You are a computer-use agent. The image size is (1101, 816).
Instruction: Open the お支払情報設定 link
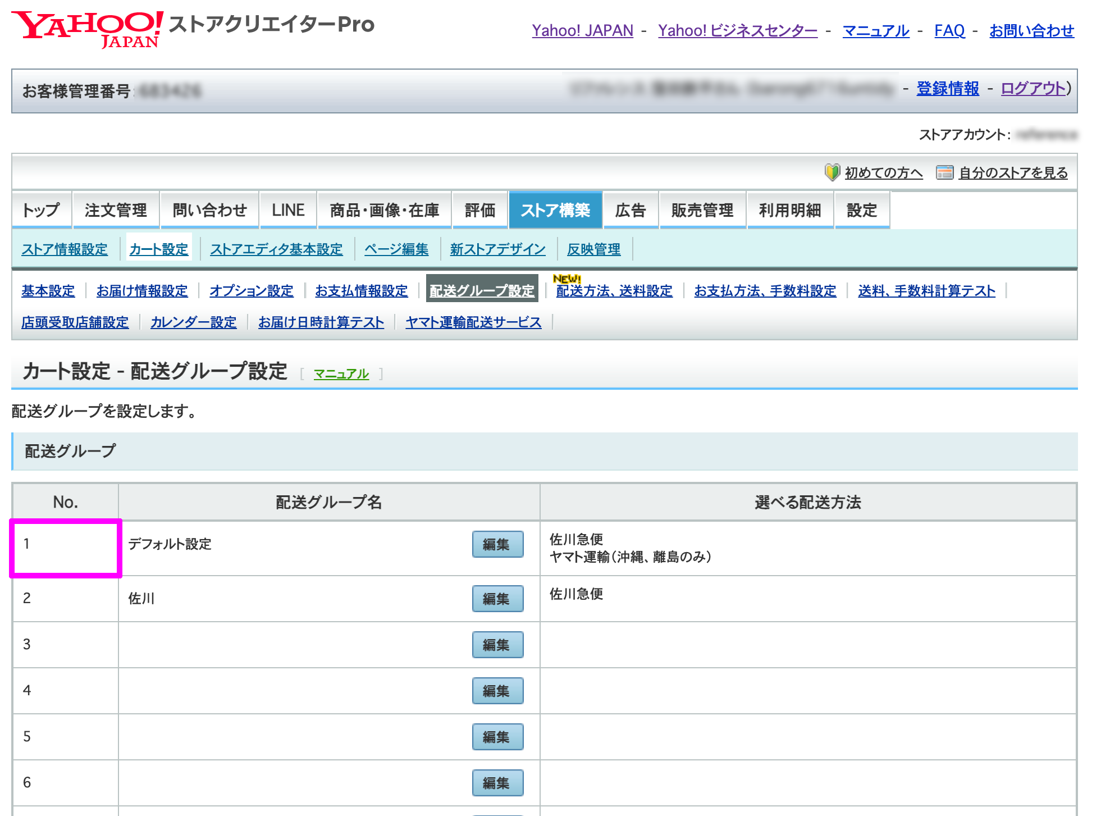362,291
